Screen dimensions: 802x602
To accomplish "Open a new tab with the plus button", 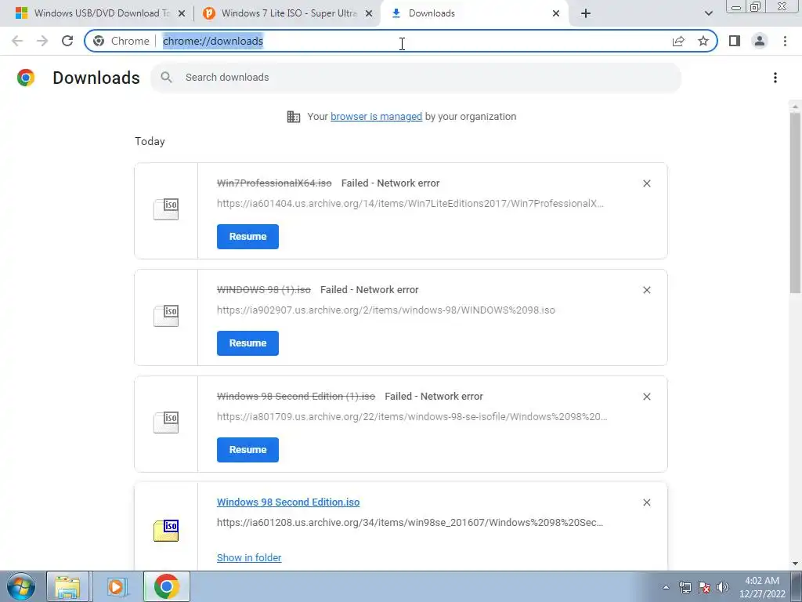I will tap(586, 13).
